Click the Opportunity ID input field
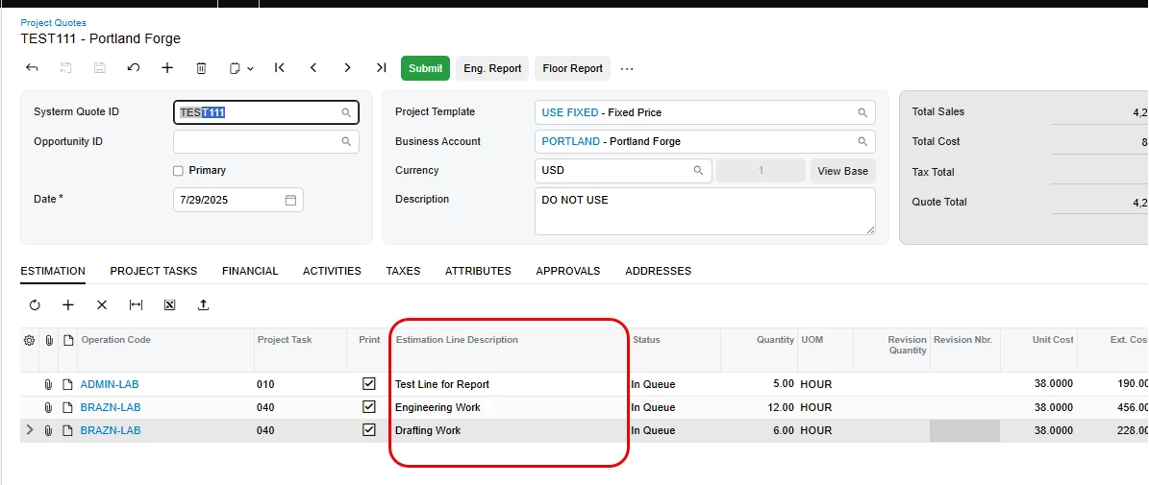Image resolution: width=1149 pixels, height=485 pixels. pyautogui.click(x=266, y=142)
